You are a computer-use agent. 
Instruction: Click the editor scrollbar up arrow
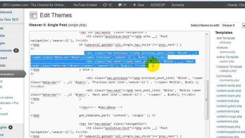click(x=207, y=34)
